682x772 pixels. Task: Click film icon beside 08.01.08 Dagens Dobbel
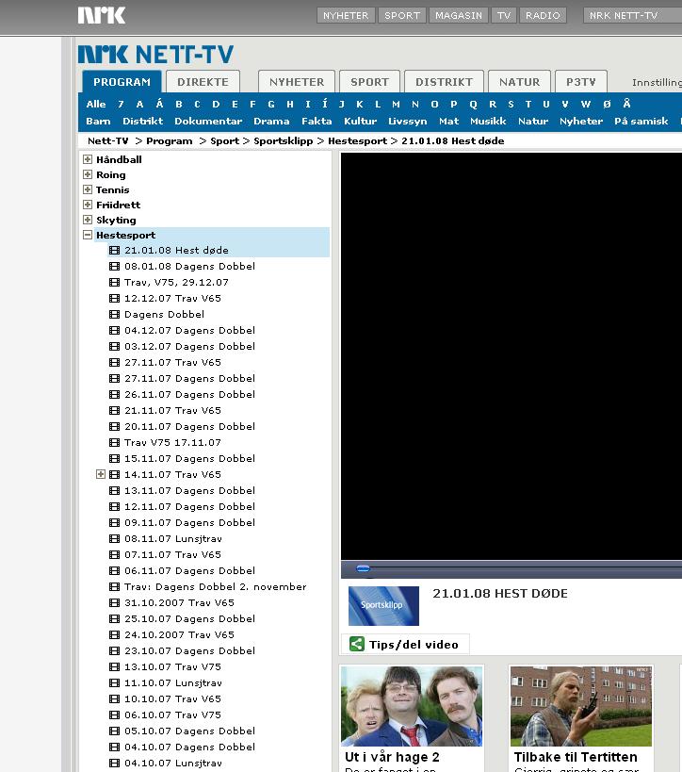click(114, 267)
